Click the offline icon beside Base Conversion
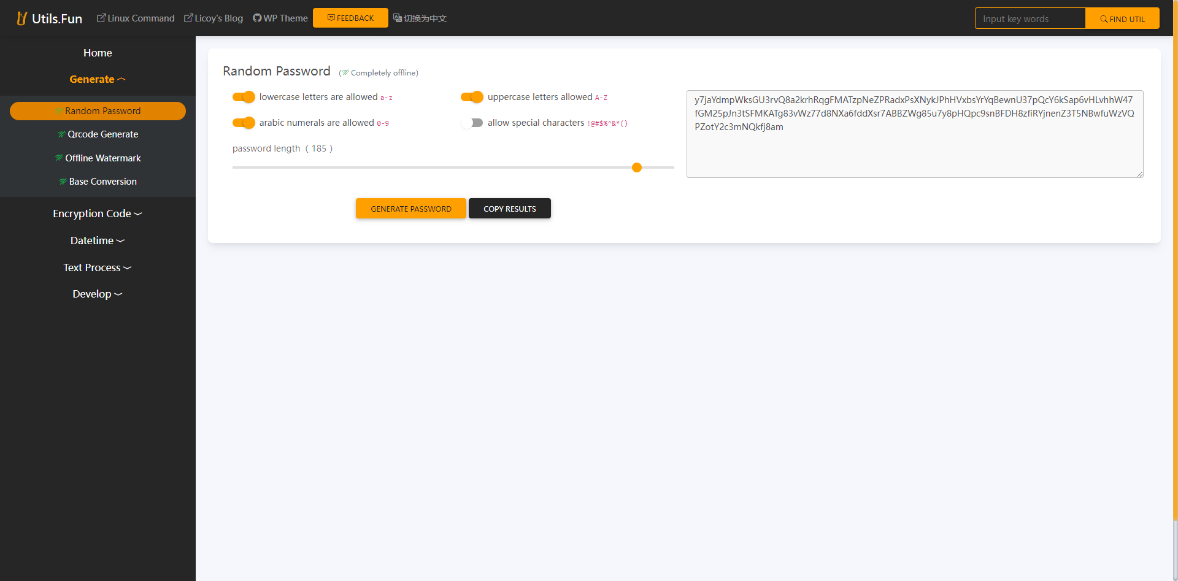 pyautogui.click(x=63, y=182)
